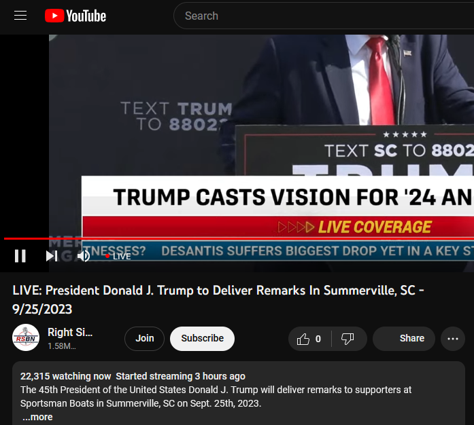Open the RSBN channel avatar

pos(26,338)
